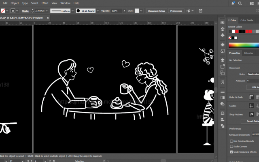Click the isolate selected object icon

[x=201, y=11]
